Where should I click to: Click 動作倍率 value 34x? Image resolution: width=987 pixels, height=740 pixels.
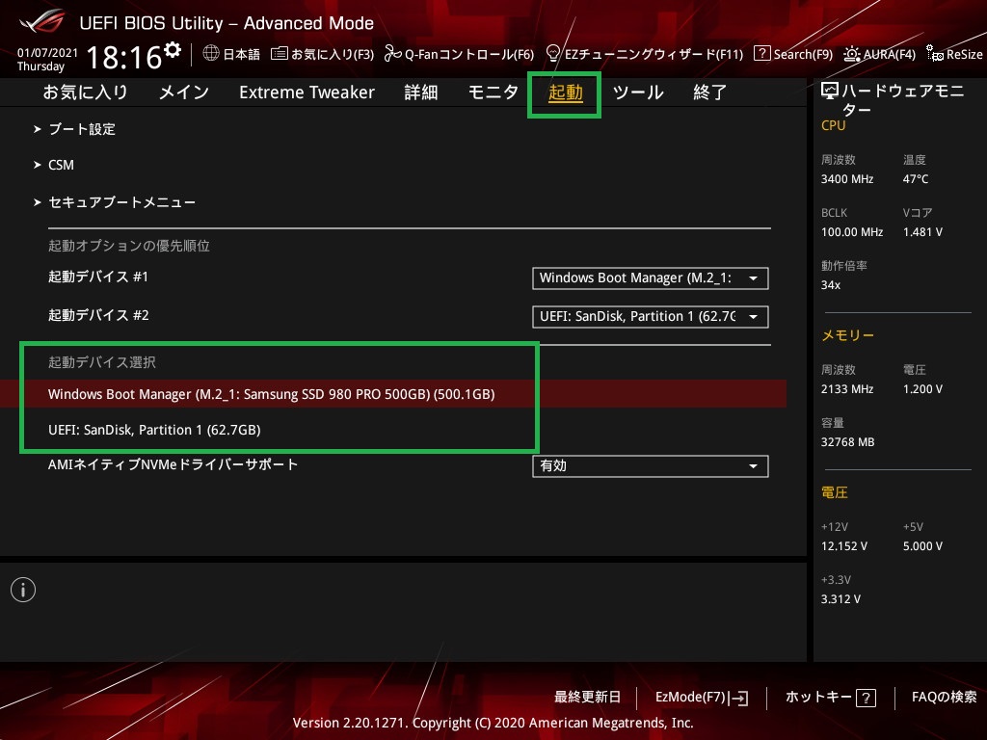tap(830, 285)
